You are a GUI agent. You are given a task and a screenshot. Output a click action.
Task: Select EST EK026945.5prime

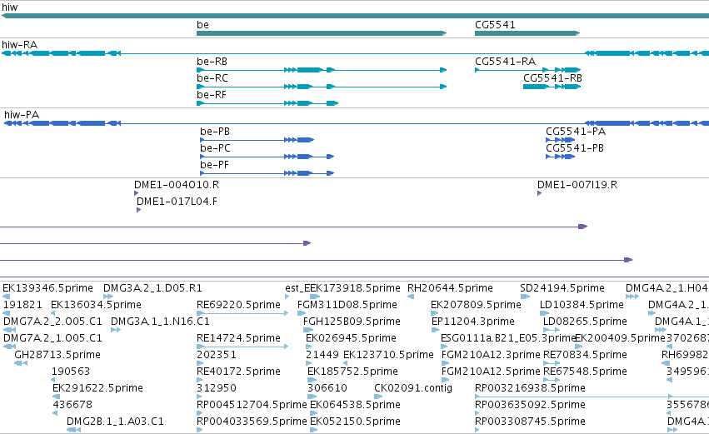coord(351,338)
